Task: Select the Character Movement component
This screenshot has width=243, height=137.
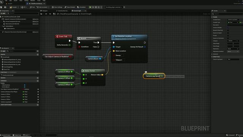Action: (16, 32)
